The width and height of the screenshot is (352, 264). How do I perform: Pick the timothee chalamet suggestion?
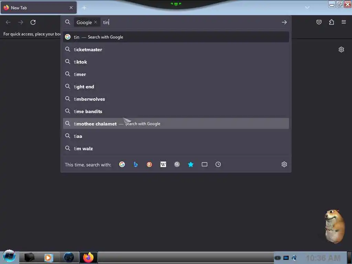(176, 123)
